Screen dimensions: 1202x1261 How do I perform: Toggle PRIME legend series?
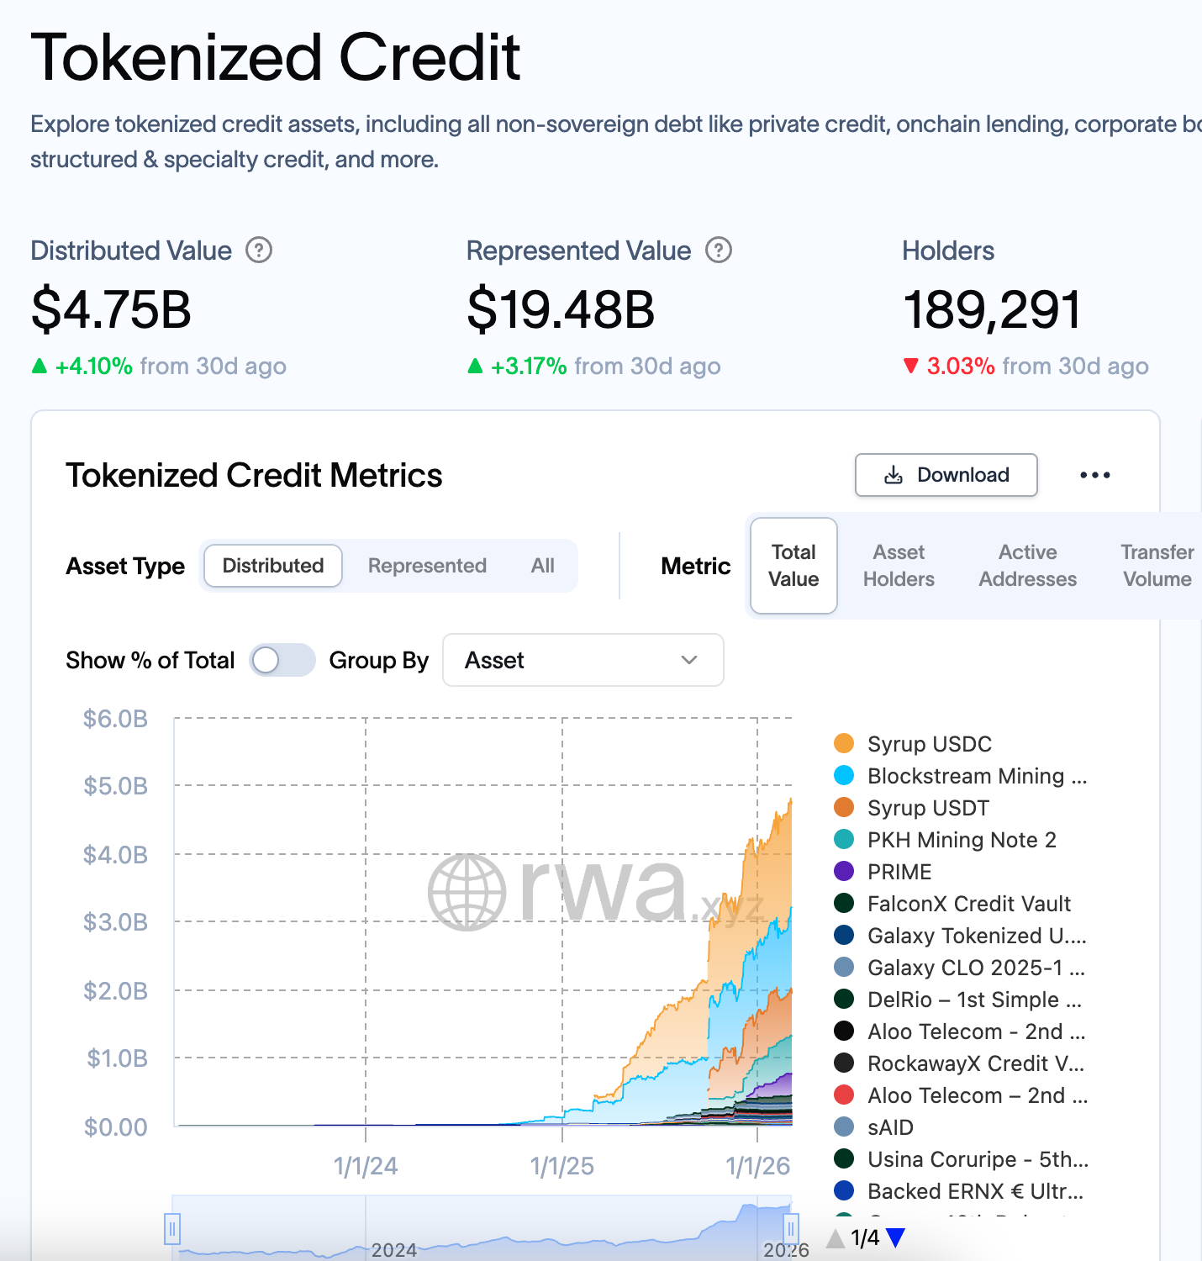click(x=883, y=872)
